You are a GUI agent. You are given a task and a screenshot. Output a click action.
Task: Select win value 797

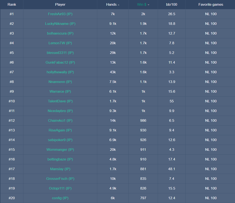point(143,198)
